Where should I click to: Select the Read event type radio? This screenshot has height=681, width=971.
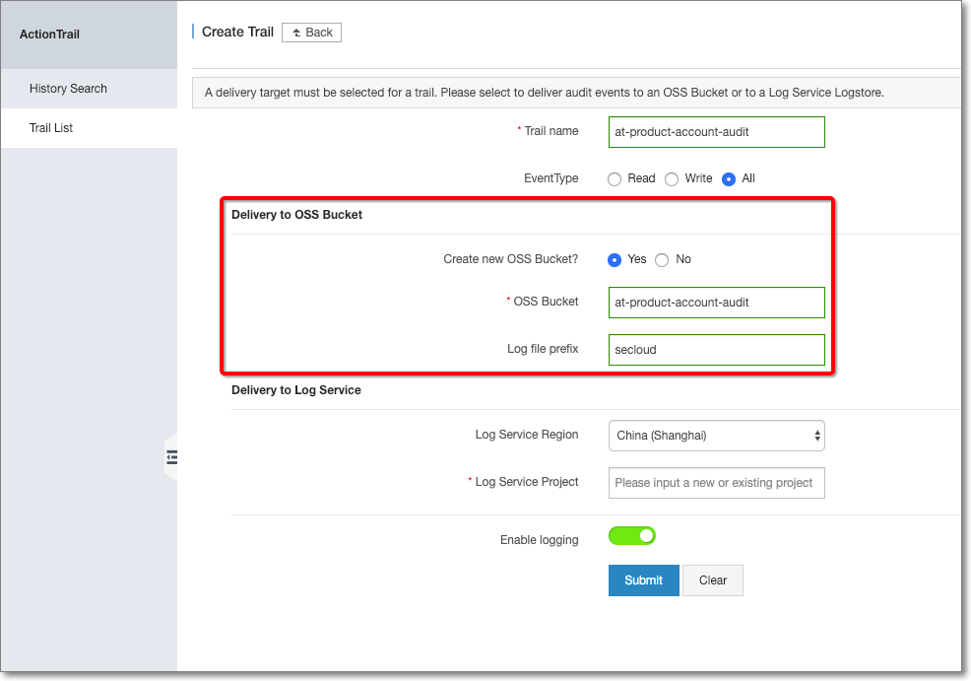[615, 179]
